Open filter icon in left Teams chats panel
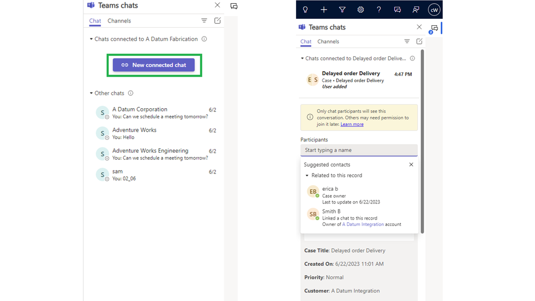The image size is (535, 301). [204, 20]
